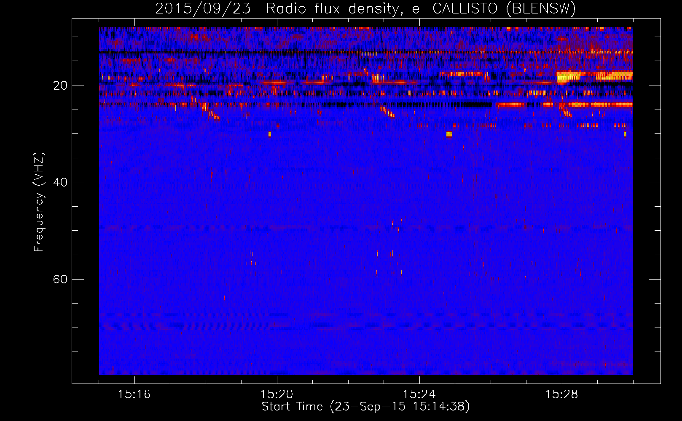Click the small yellow spot at 30 MHz before 15:20

click(x=270, y=134)
